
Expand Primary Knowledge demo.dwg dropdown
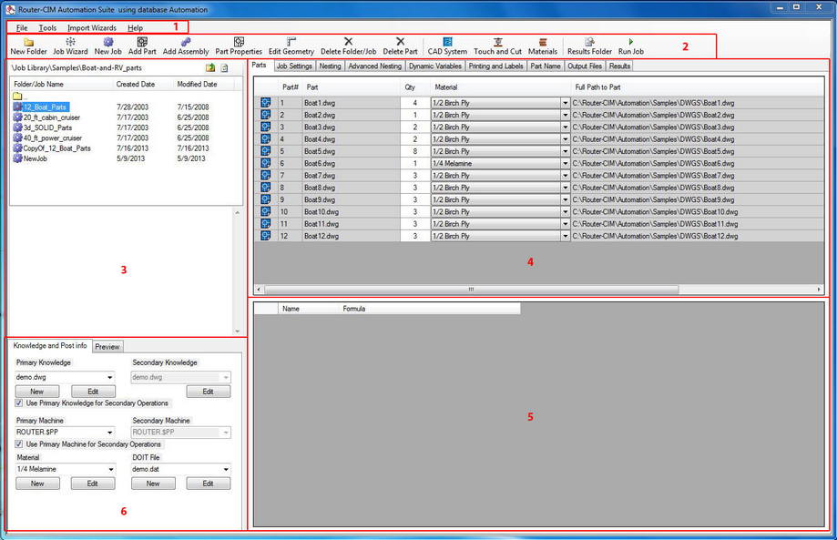coord(110,377)
